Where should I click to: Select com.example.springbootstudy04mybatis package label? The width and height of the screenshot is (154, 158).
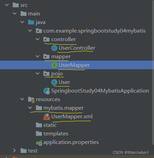click(x=95, y=31)
